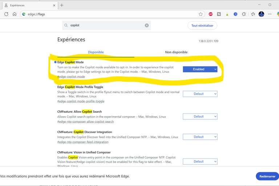The height and width of the screenshot is (186, 279).
Task: Click the Edge Copilot Mode Profile Toggle title
Action: 80,87
